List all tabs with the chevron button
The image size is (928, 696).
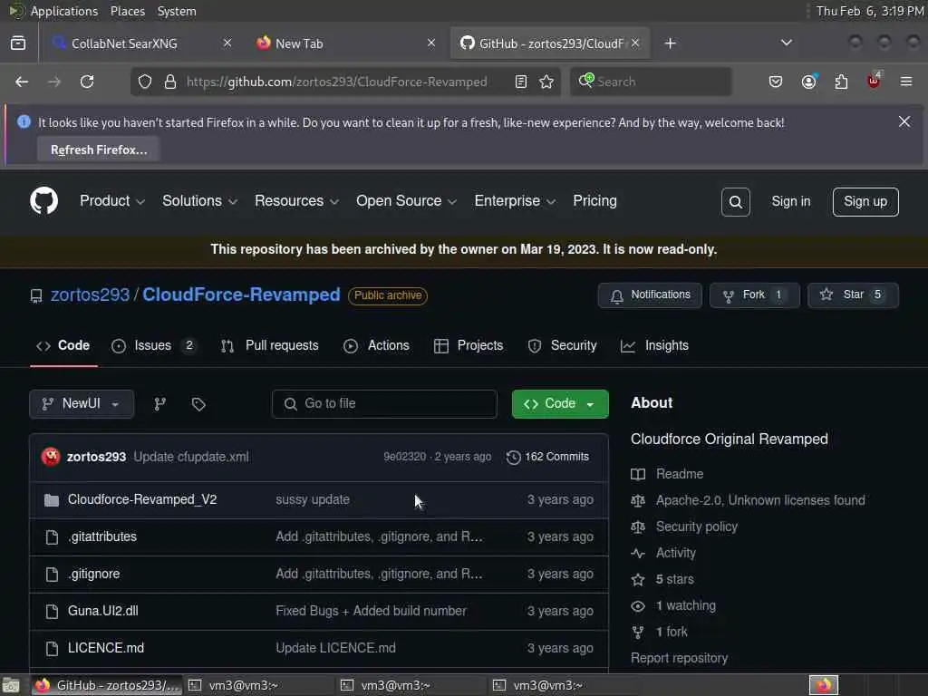[x=787, y=43]
